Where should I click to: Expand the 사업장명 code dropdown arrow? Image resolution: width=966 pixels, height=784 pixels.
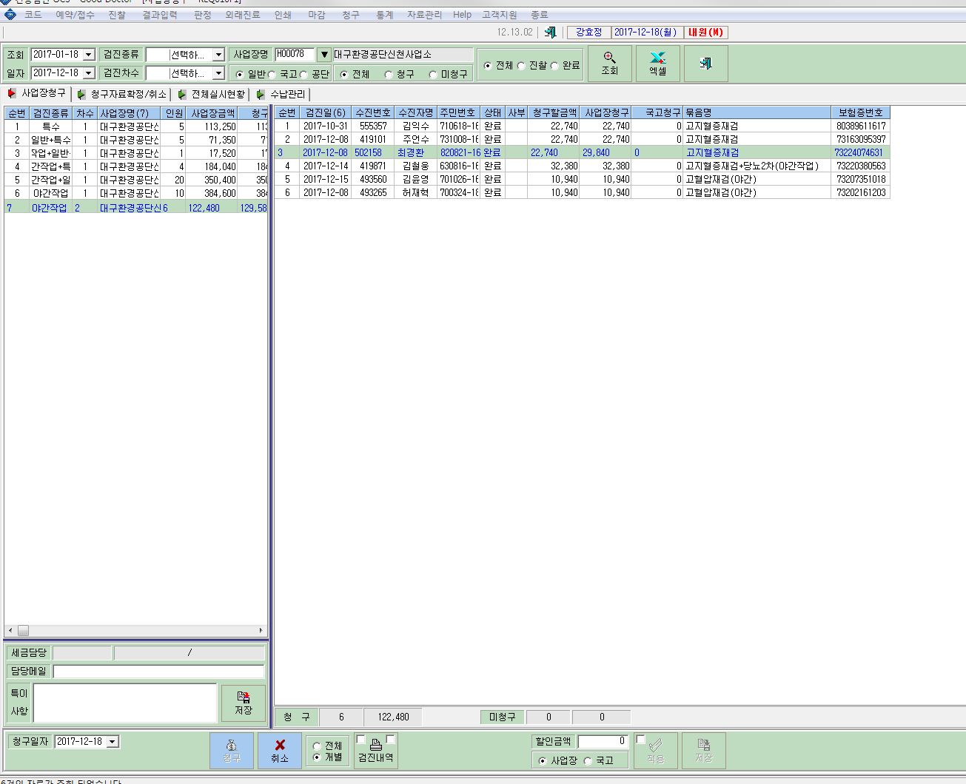coord(323,55)
